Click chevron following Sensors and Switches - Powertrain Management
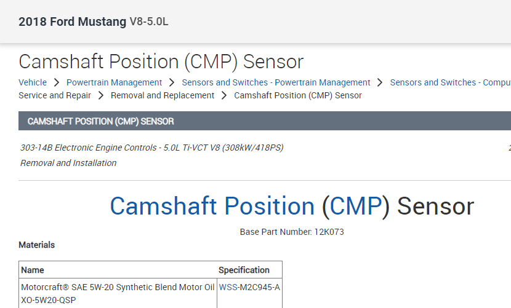This screenshot has width=511, height=308. click(x=380, y=82)
